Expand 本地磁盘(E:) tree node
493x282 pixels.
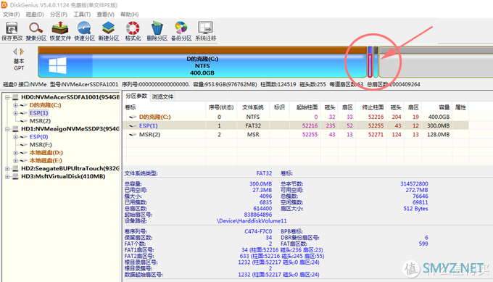(15, 161)
